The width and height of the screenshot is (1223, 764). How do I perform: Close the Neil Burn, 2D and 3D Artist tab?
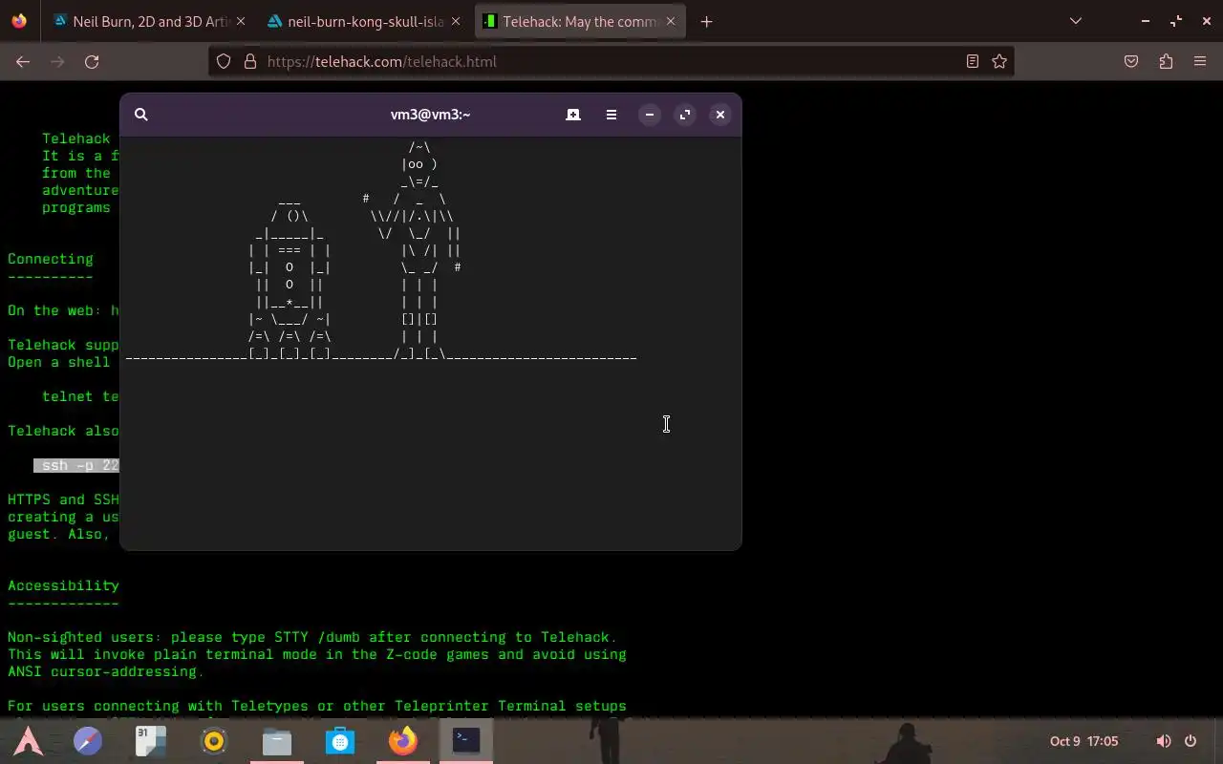point(240,21)
